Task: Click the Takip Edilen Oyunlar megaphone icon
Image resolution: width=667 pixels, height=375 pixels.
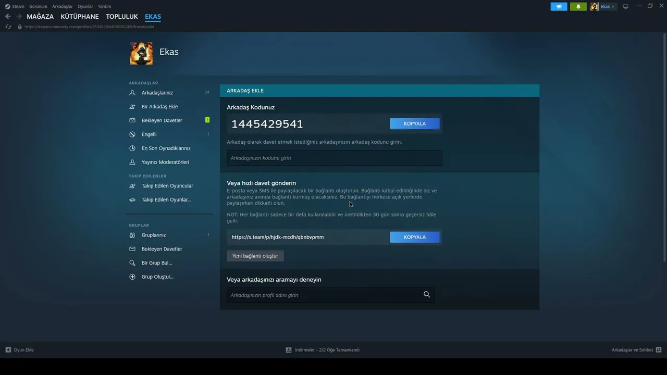Action: [x=132, y=200]
